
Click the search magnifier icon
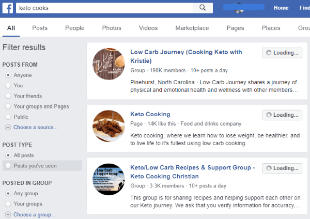point(203,8)
